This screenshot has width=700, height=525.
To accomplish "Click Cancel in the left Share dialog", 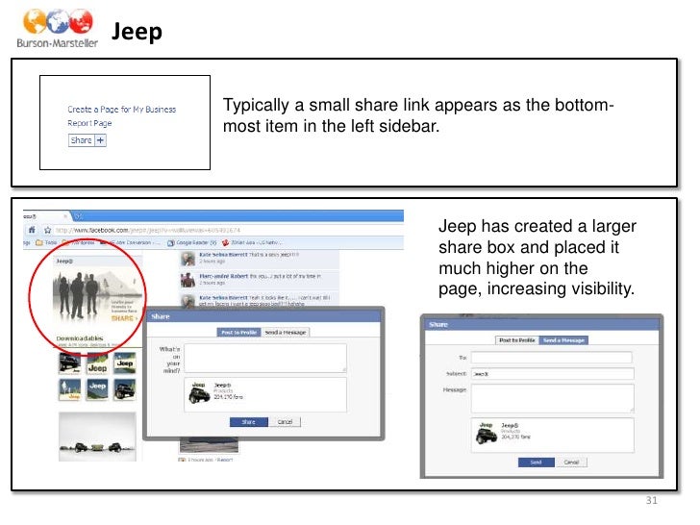I will (285, 422).
